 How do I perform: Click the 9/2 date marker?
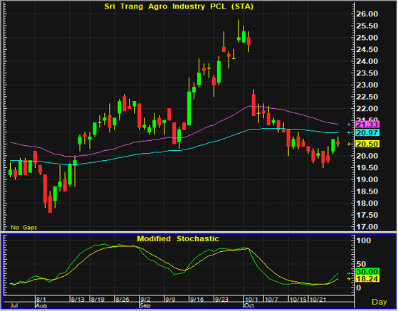tap(146, 300)
